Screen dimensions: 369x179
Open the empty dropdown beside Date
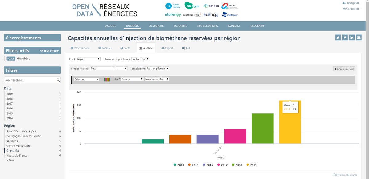(121, 69)
